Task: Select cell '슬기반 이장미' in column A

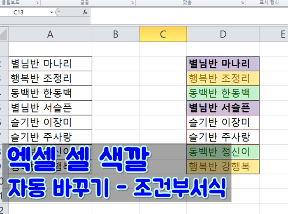Action: (50, 122)
